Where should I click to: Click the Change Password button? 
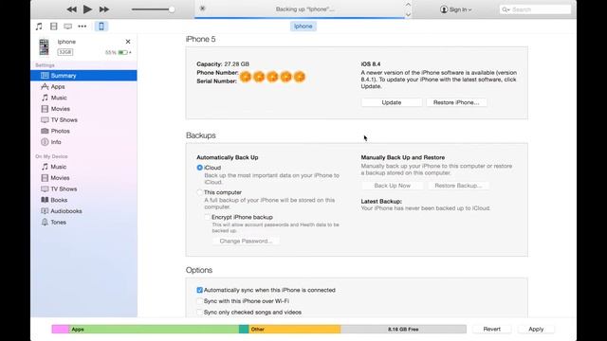click(246, 241)
